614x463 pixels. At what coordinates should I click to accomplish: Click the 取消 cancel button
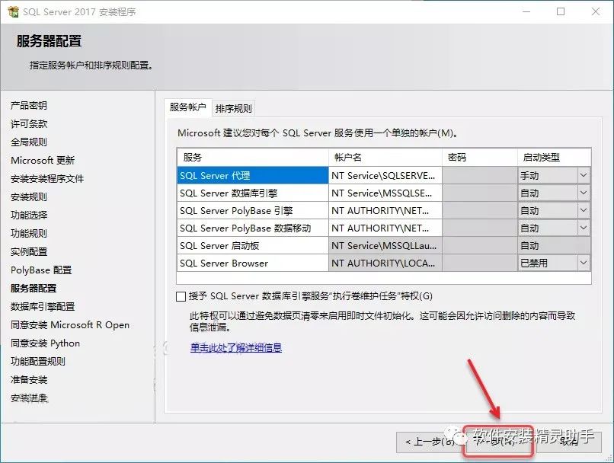568,442
